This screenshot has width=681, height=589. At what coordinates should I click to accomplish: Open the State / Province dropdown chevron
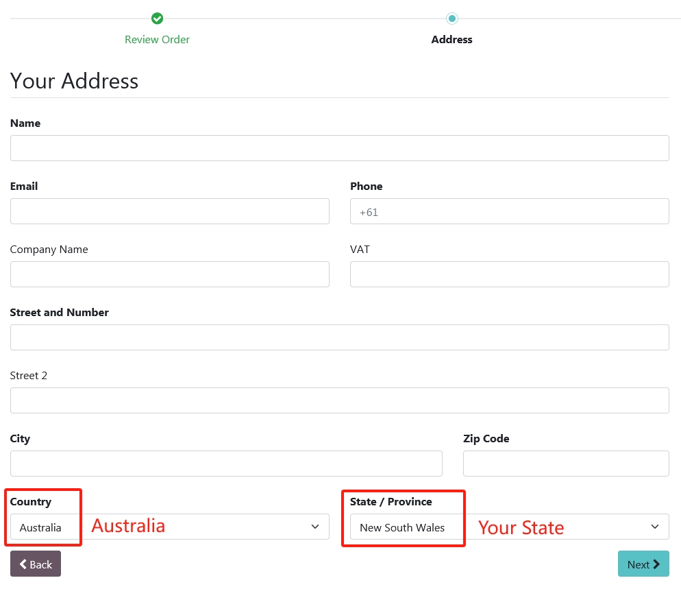tap(656, 527)
